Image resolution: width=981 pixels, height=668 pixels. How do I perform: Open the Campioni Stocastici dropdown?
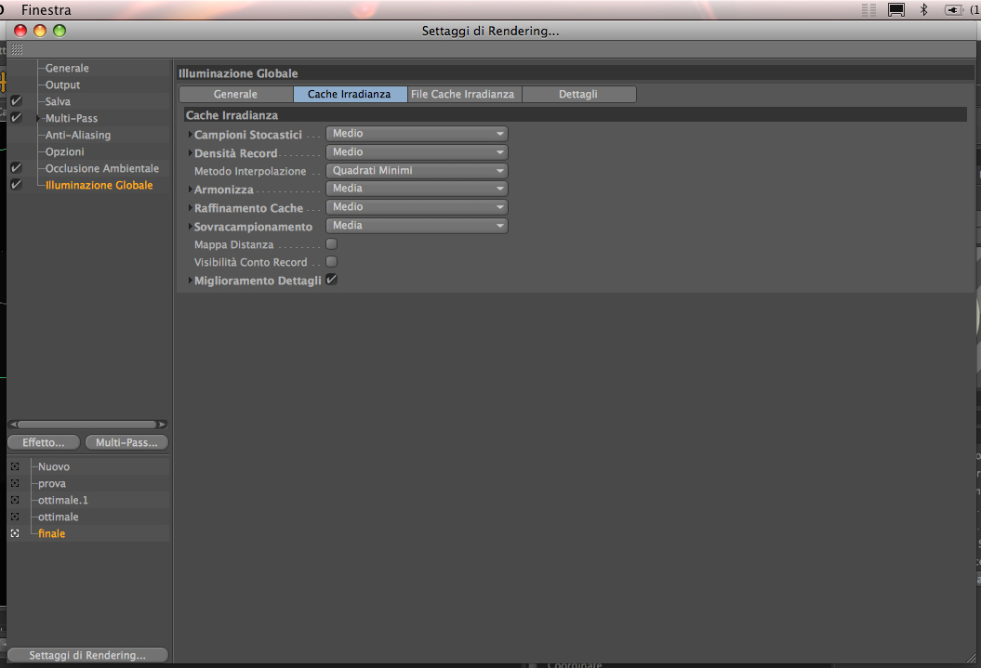coord(417,134)
